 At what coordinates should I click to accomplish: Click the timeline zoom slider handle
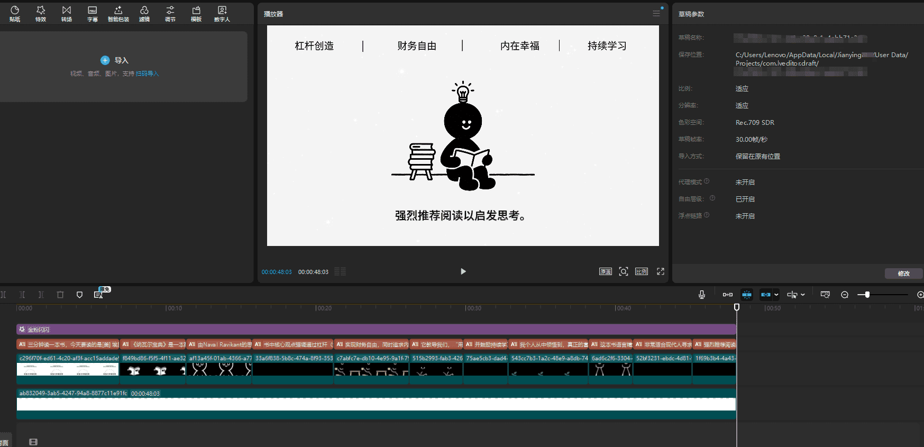click(x=867, y=295)
